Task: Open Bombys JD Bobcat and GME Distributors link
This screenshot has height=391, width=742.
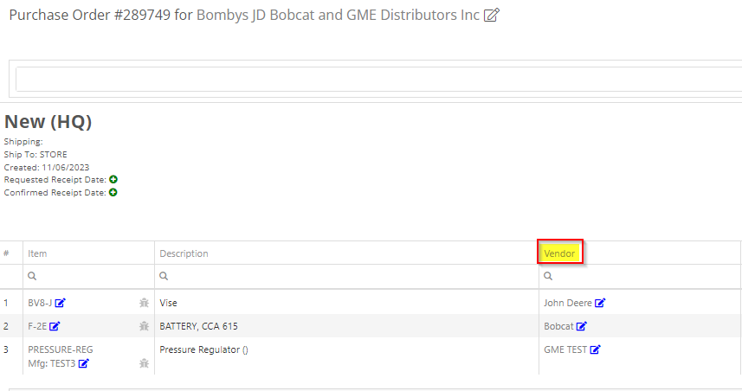Action: click(x=338, y=15)
